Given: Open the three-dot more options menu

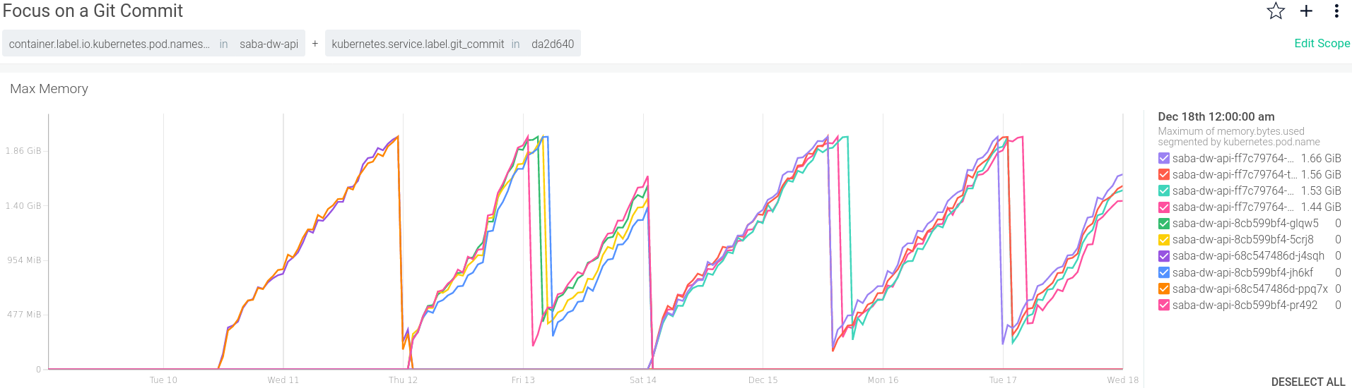Looking at the screenshot, I should (x=1336, y=11).
